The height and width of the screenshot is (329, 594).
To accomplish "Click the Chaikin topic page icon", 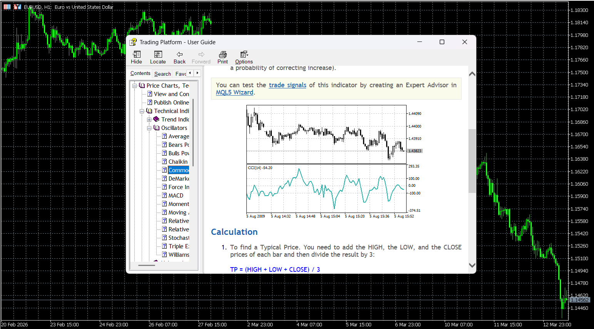I will [164, 161].
